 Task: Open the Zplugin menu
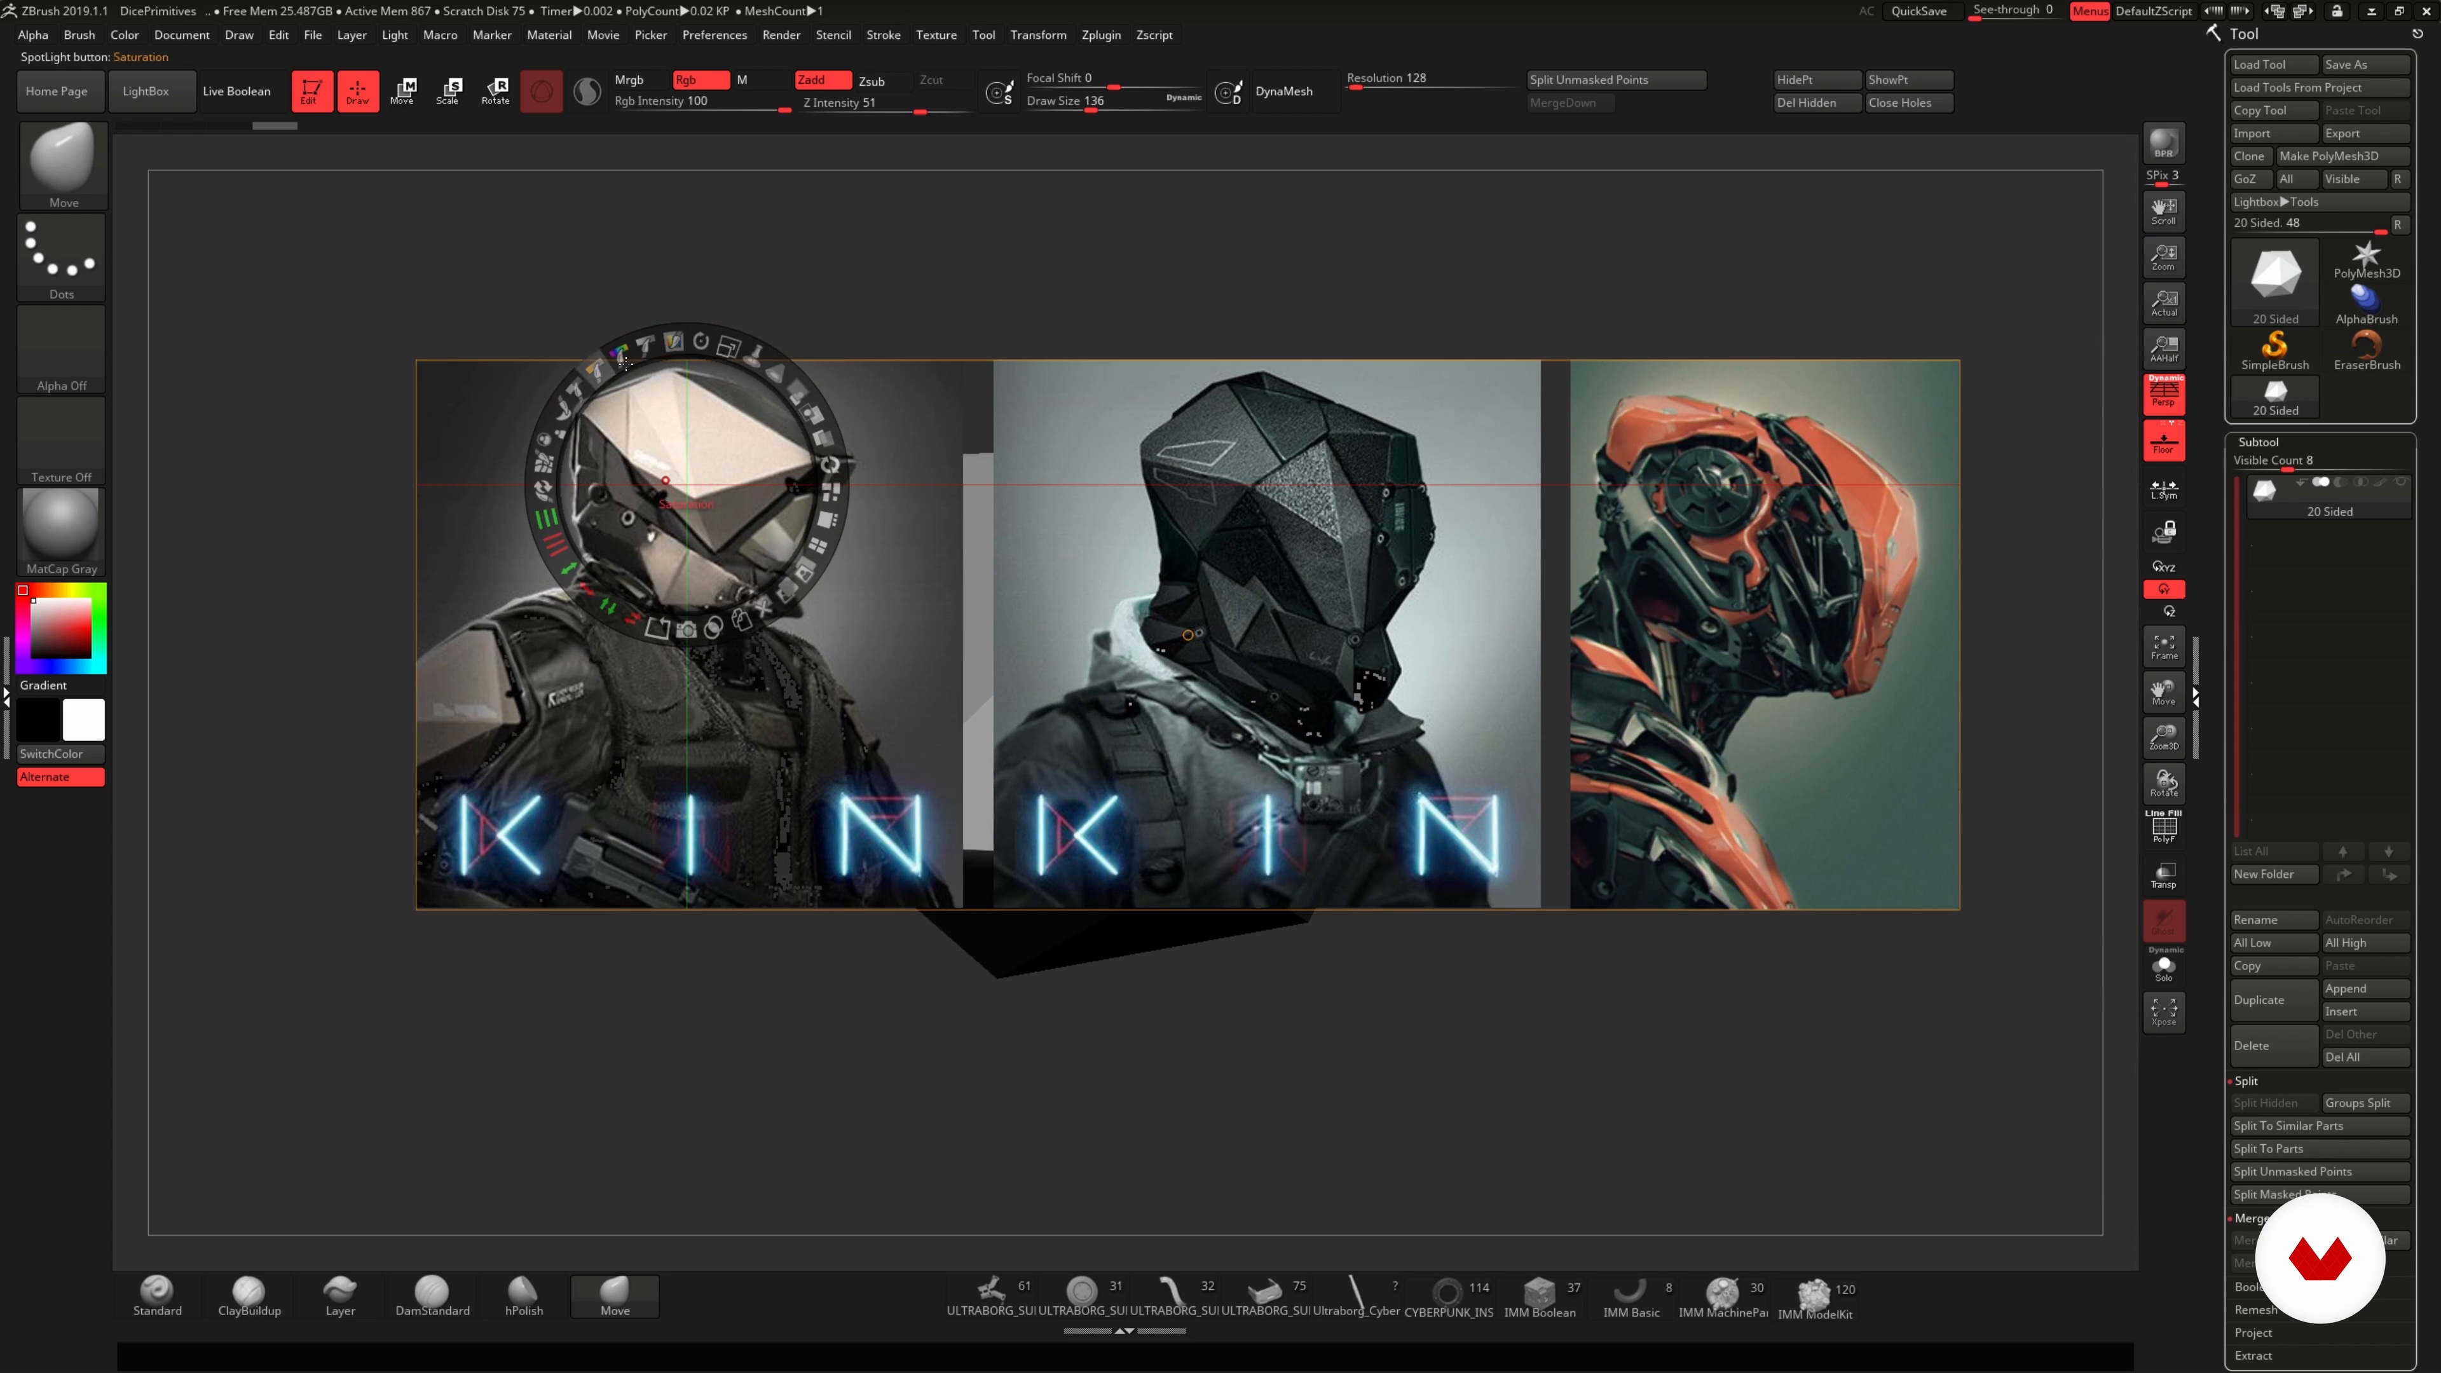click(1101, 35)
